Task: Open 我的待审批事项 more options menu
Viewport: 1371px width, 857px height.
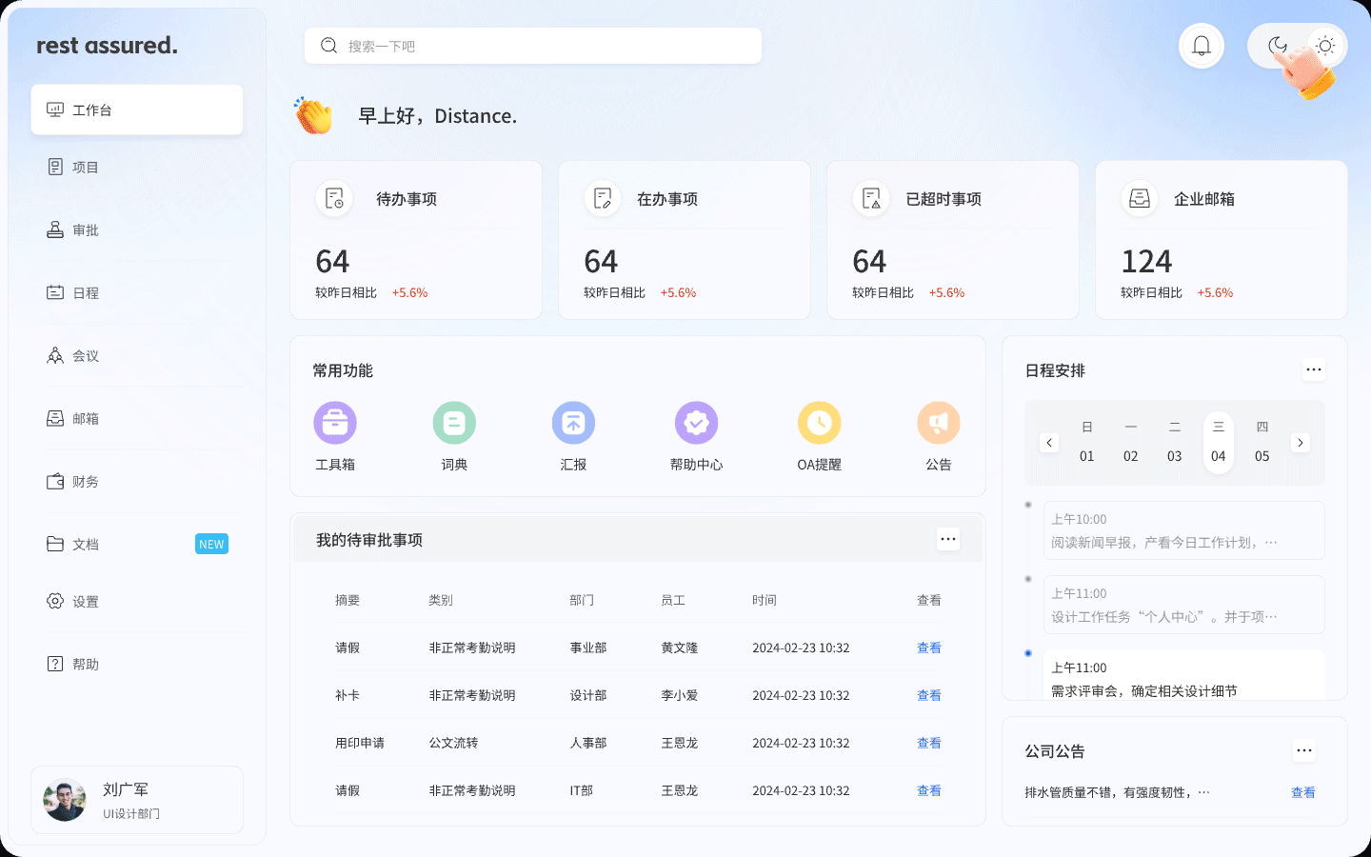Action: coord(948,538)
